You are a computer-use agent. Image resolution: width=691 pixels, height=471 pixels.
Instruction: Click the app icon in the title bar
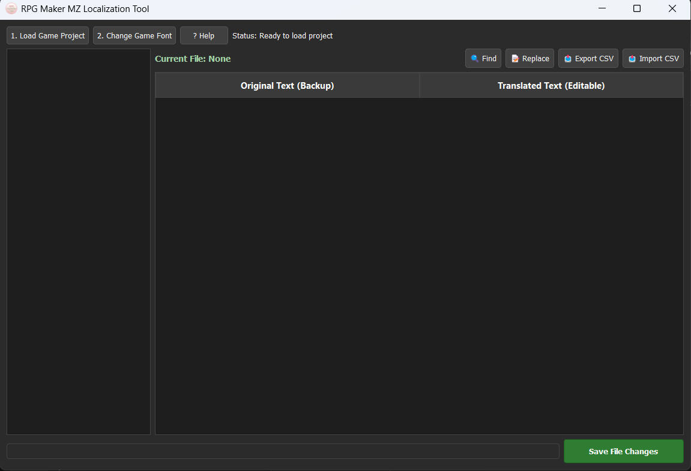click(11, 9)
